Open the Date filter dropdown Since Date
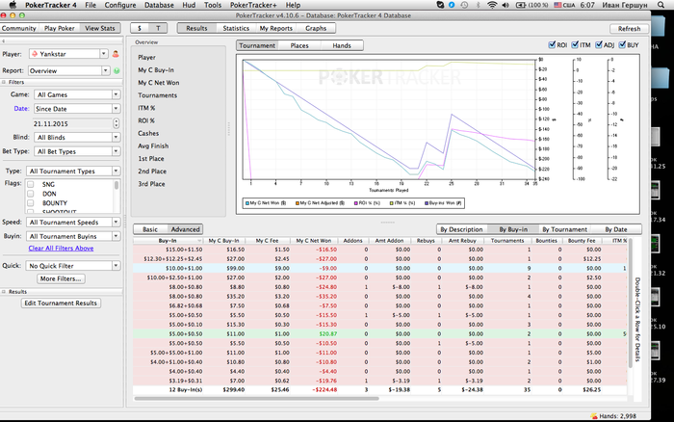 (x=77, y=109)
